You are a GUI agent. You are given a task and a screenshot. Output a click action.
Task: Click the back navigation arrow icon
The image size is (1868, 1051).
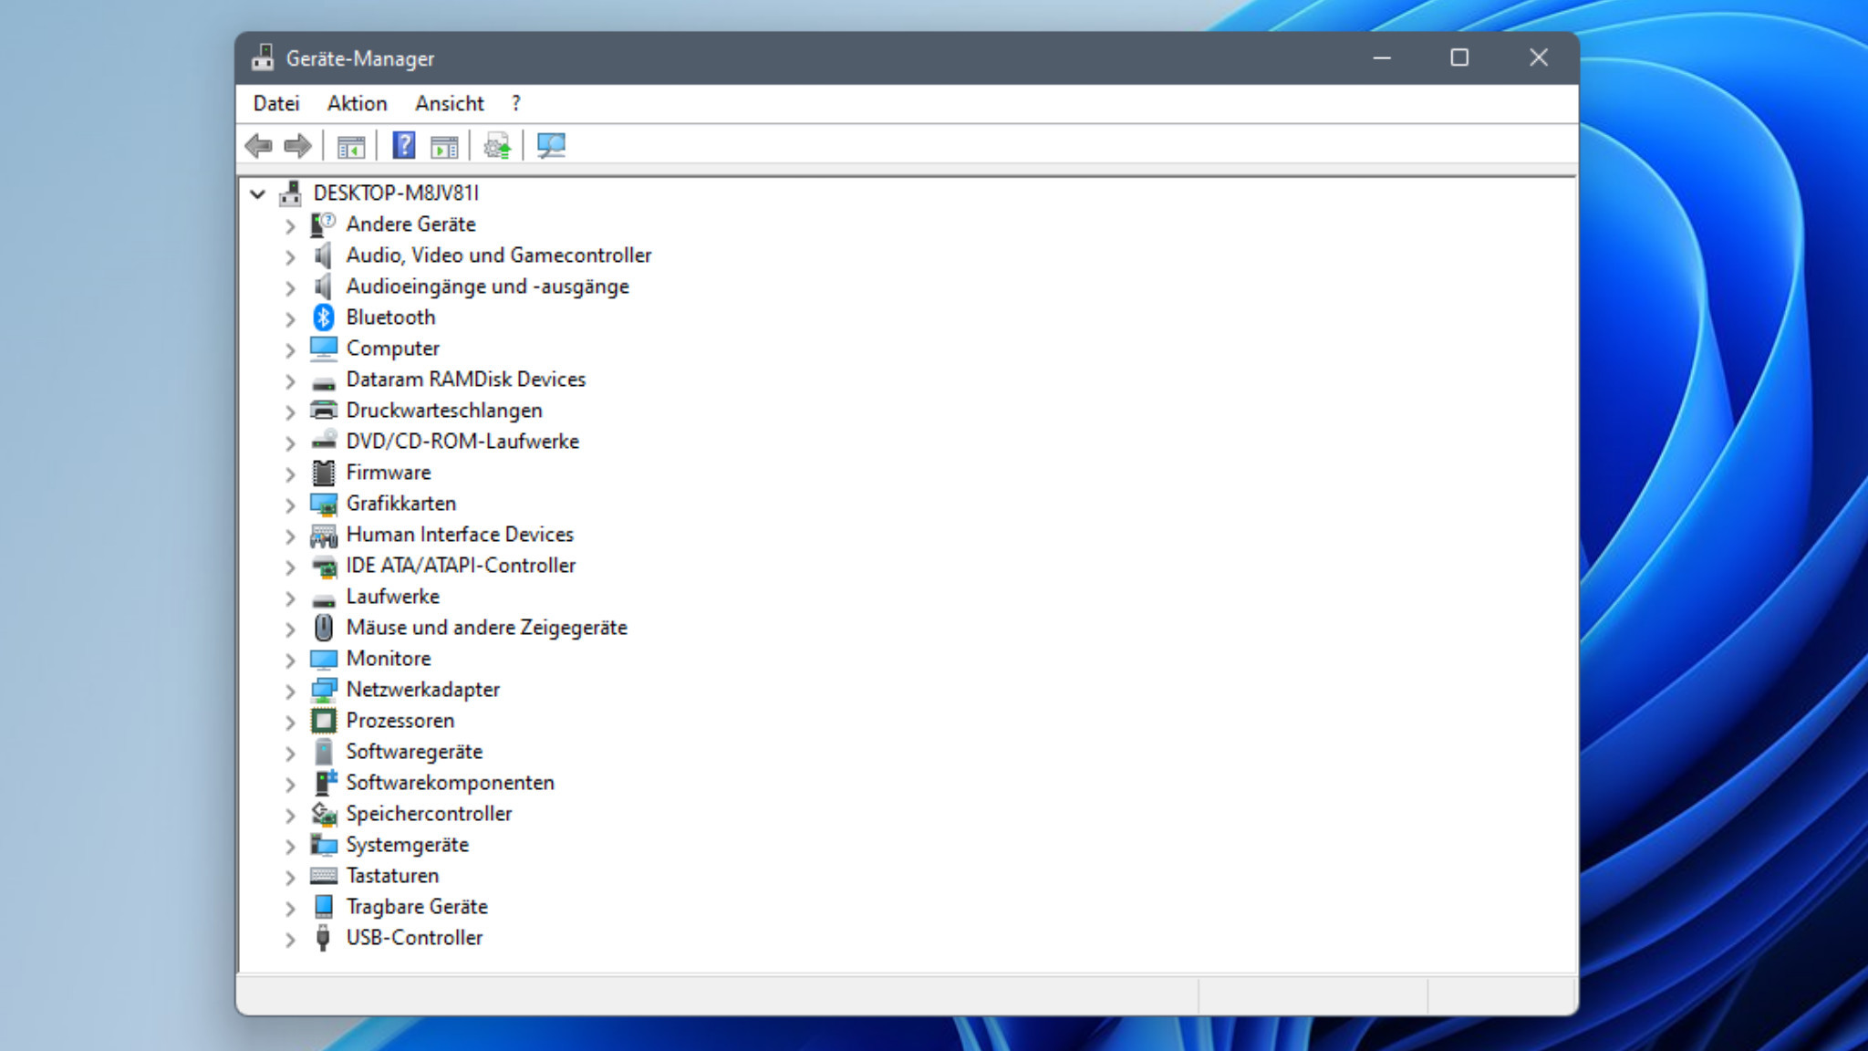point(258,145)
